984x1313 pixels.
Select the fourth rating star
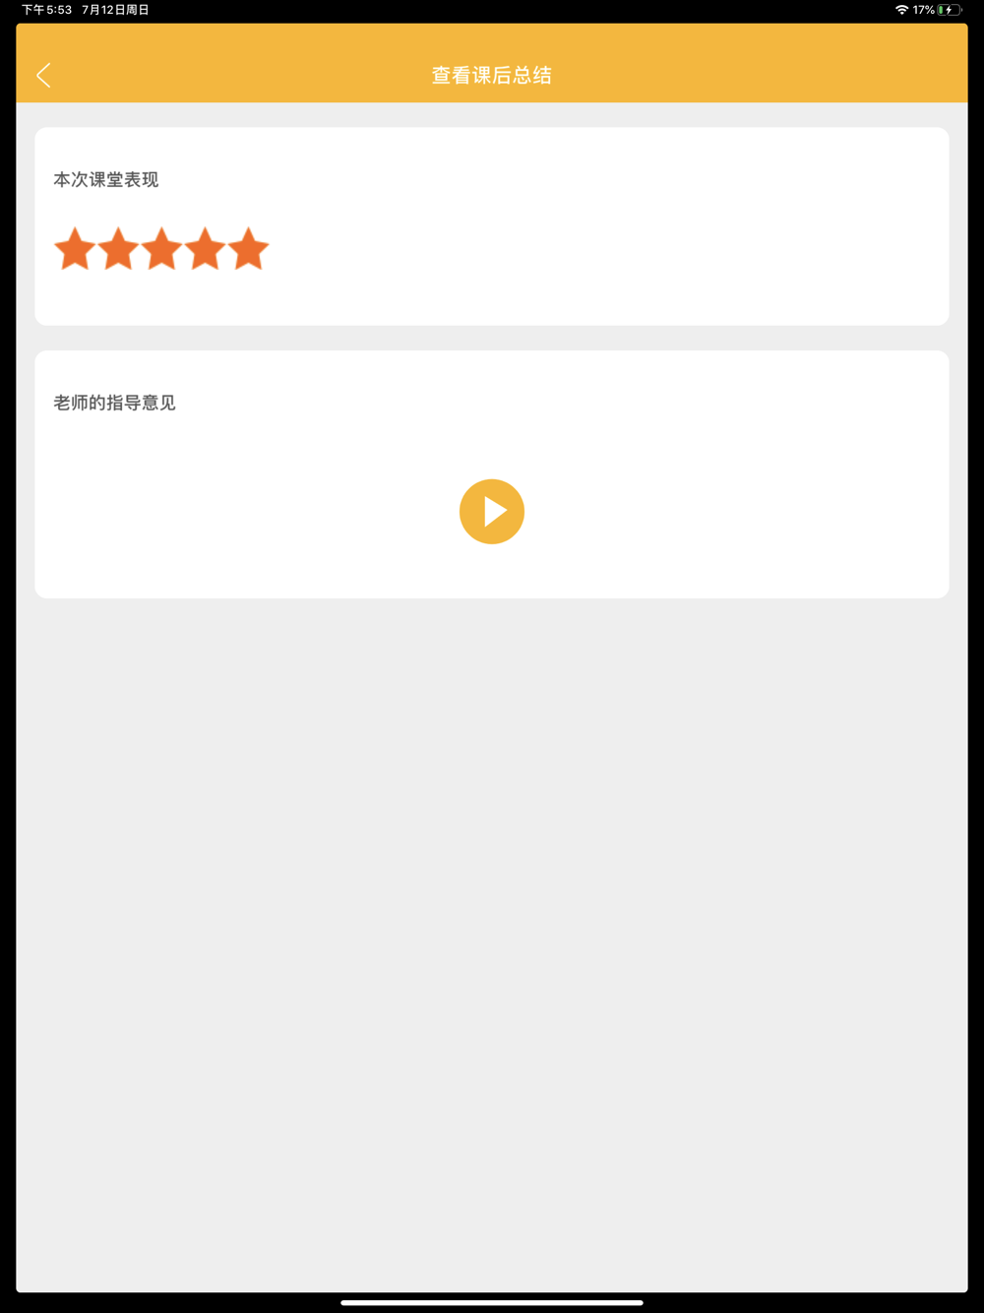click(205, 249)
